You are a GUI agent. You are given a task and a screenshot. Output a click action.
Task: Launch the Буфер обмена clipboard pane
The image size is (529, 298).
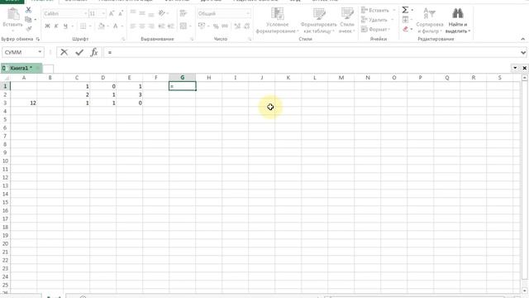tap(38, 39)
